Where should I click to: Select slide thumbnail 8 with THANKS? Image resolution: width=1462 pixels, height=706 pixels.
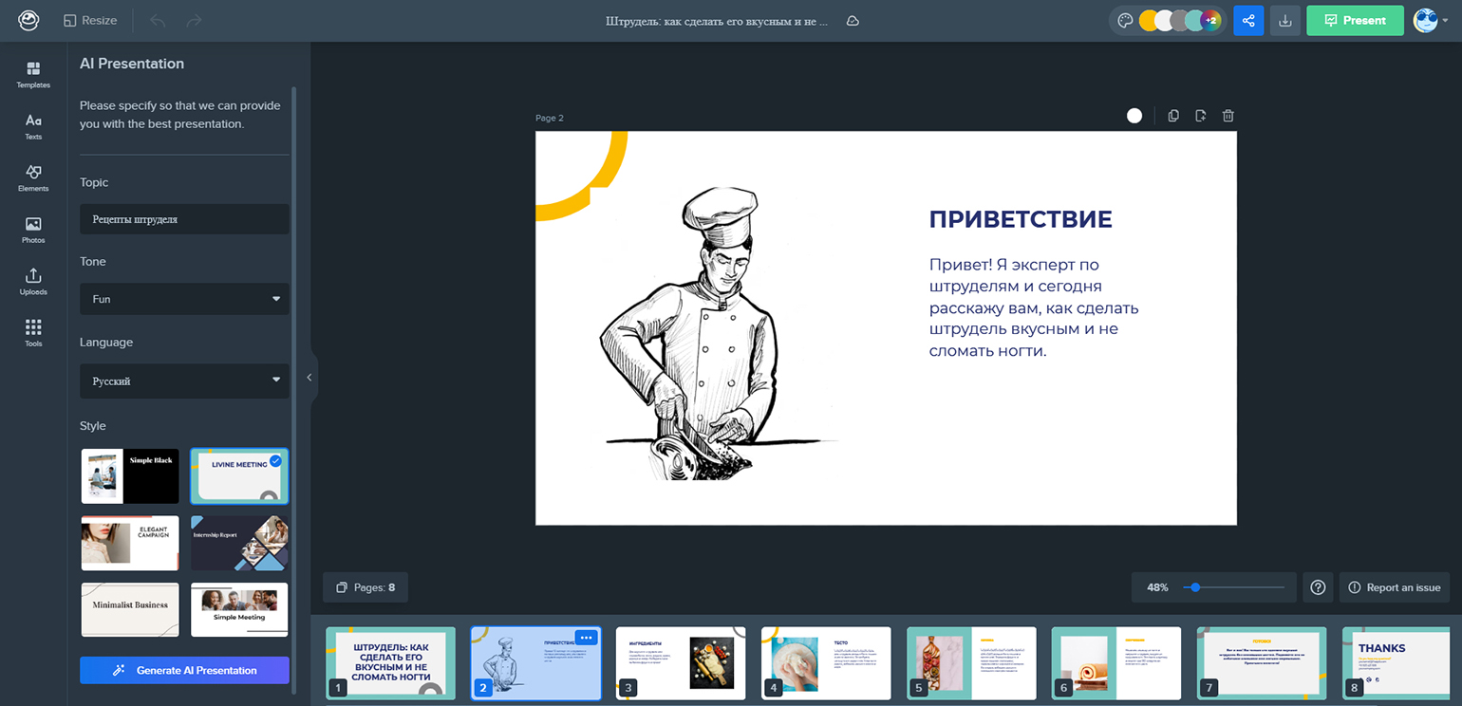(x=1396, y=663)
